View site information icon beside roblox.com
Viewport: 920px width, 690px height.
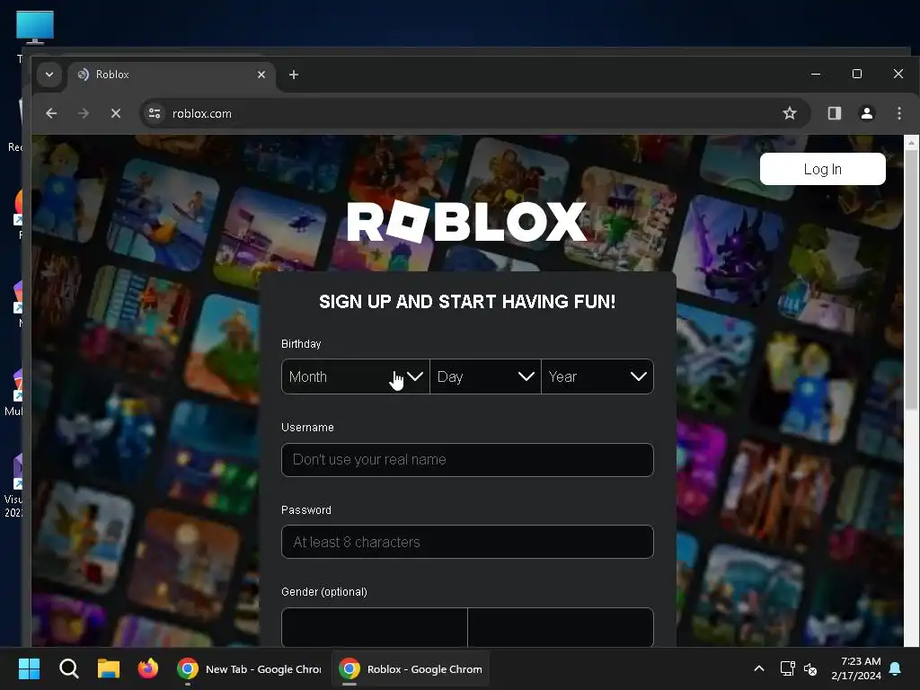(155, 113)
